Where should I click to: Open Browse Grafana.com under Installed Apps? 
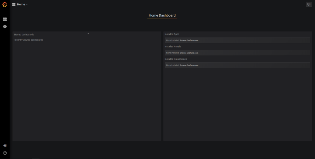point(189,40)
